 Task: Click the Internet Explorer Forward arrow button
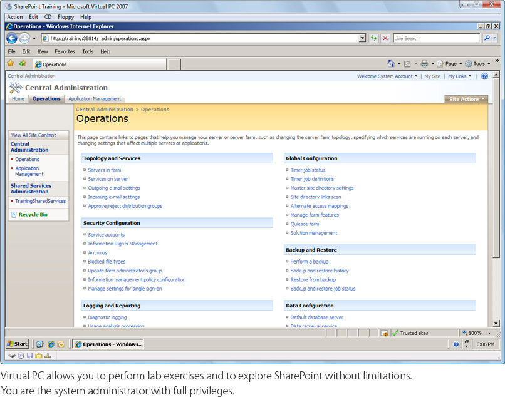(24, 38)
